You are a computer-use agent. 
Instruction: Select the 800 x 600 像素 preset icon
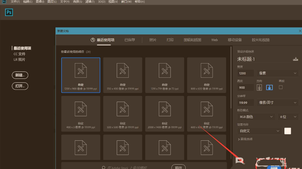point(206,71)
